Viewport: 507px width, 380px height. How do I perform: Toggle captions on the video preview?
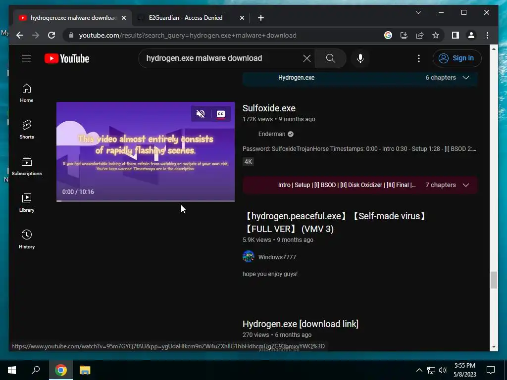[221, 114]
